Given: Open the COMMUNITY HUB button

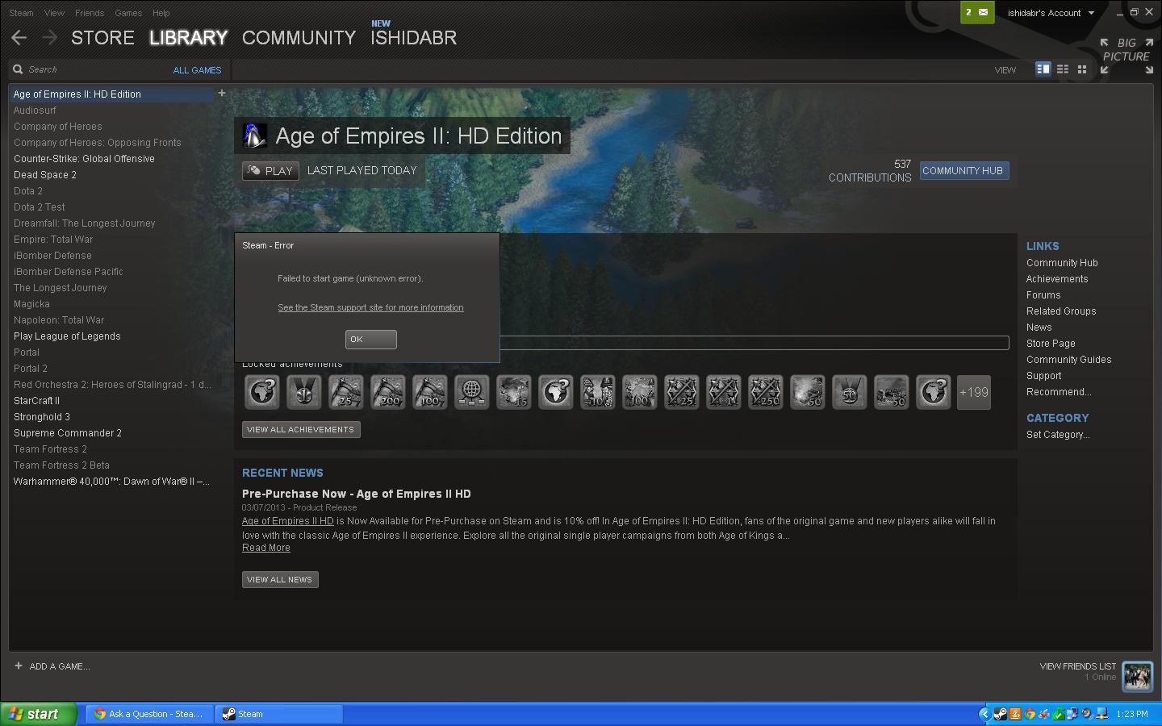Looking at the screenshot, I should pos(963,171).
